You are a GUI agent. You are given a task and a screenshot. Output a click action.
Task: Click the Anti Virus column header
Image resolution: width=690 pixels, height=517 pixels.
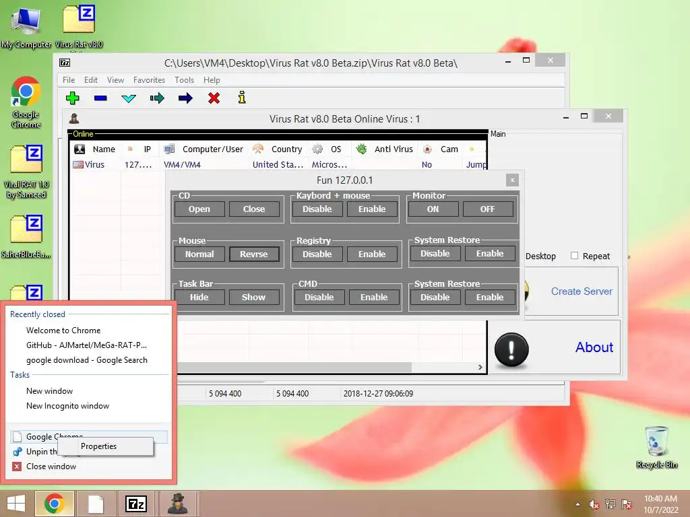click(x=385, y=149)
